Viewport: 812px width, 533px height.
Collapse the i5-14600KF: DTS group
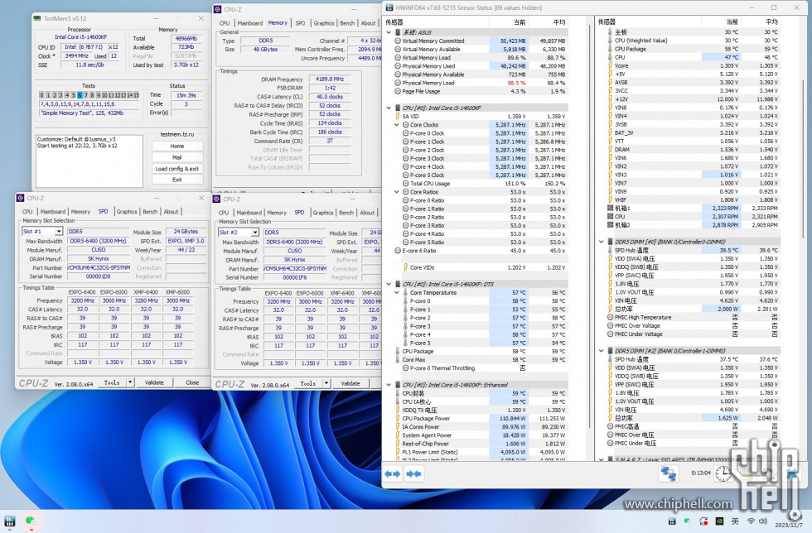(389, 284)
